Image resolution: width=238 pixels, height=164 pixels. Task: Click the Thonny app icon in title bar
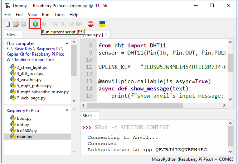pos(8,6)
